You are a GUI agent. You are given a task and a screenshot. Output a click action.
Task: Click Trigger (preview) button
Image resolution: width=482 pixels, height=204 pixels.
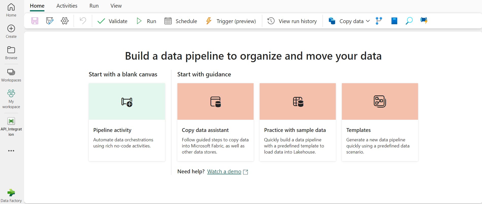tap(231, 21)
